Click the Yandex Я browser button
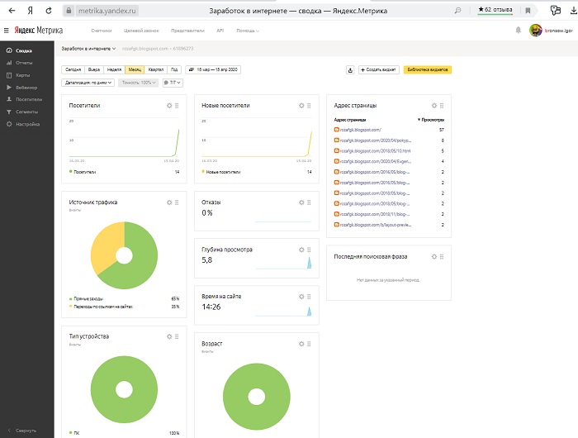This screenshot has height=438, width=578. [x=31, y=11]
